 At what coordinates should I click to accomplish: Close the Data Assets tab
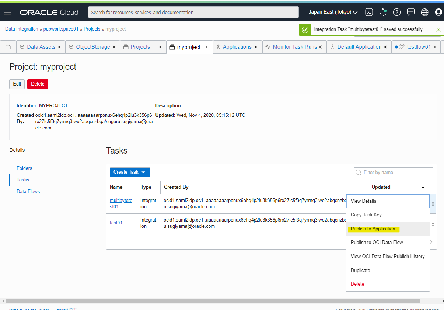point(60,47)
